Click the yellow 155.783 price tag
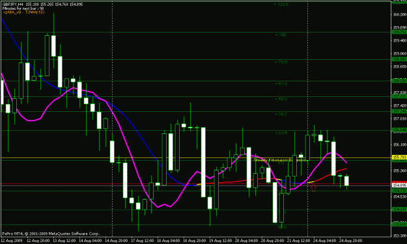407x244 pixels. coord(399,157)
